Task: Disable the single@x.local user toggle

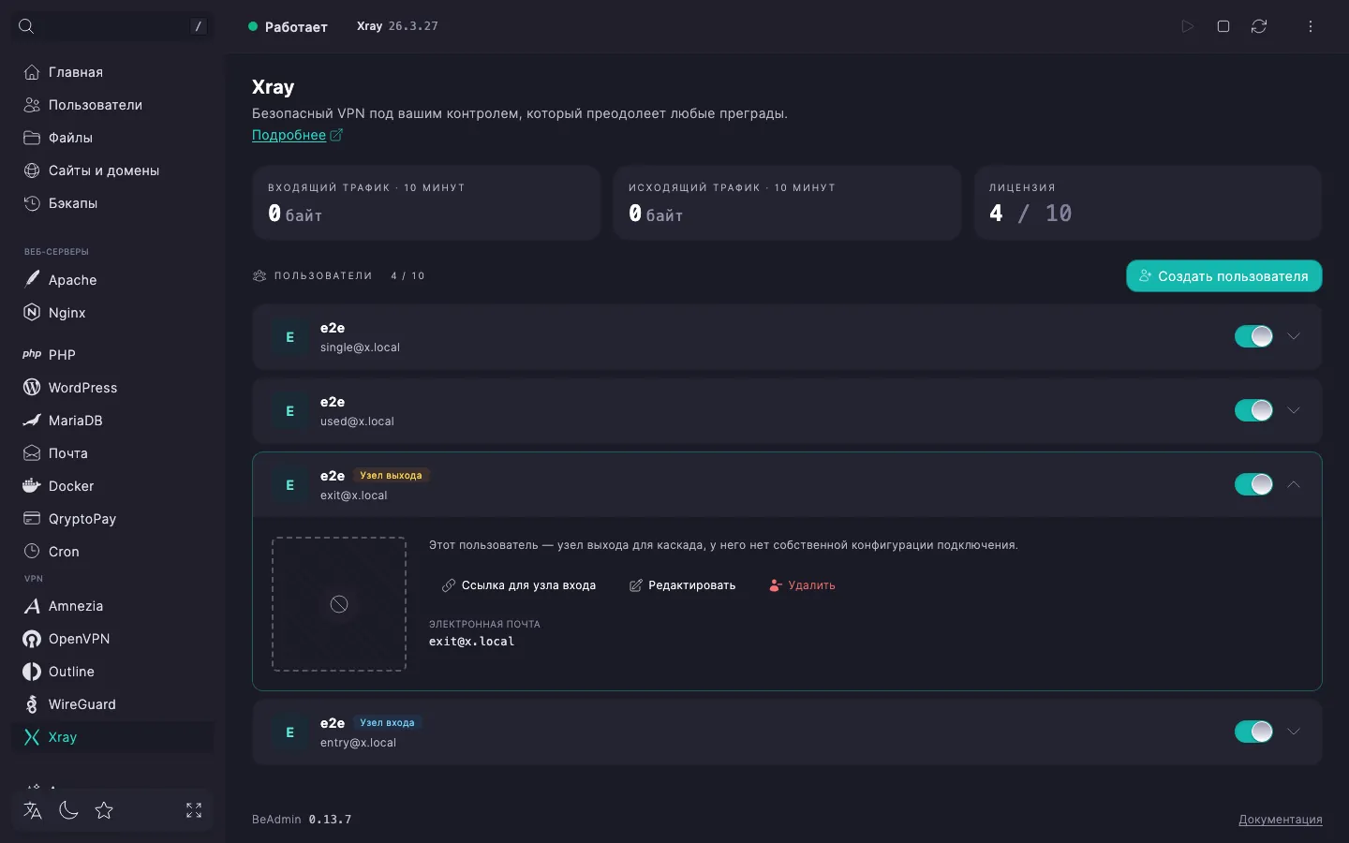Action: [x=1253, y=336]
